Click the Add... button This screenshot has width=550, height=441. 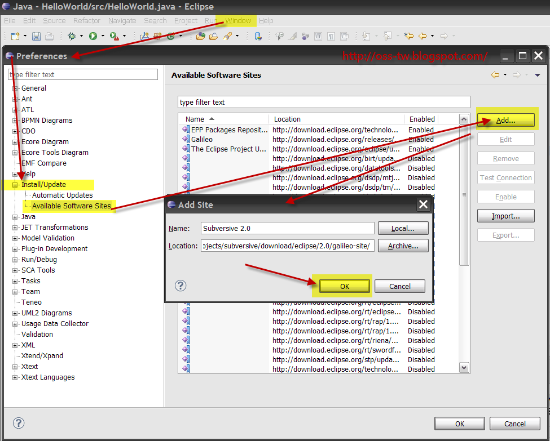(506, 120)
